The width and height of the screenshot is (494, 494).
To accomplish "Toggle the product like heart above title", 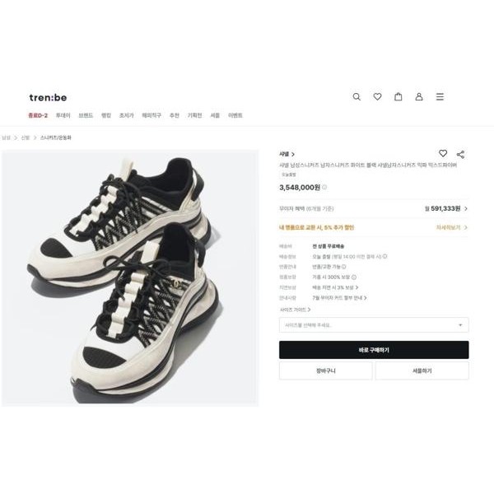I will pyautogui.click(x=443, y=153).
